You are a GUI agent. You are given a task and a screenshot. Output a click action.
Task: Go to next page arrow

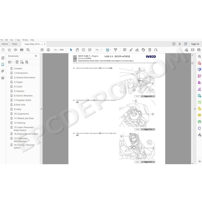pos(48,50)
